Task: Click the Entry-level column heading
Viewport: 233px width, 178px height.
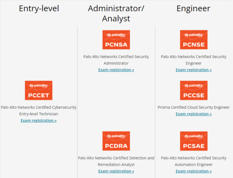Action: point(39,8)
